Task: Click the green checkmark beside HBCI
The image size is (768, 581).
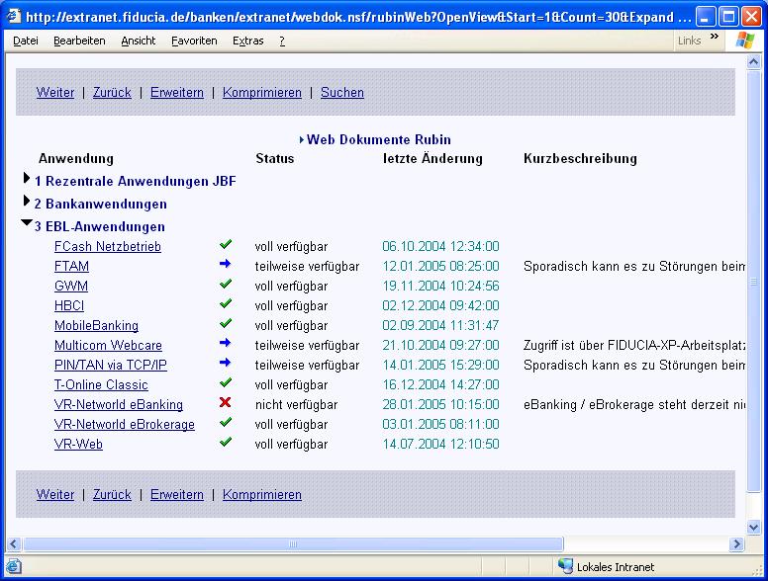Action: click(x=226, y=303)
